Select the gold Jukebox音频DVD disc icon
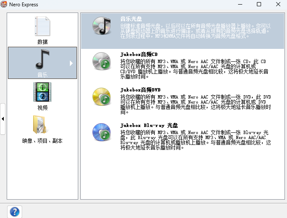The width and height of the screenshot is (287, 218). (101, 97)
